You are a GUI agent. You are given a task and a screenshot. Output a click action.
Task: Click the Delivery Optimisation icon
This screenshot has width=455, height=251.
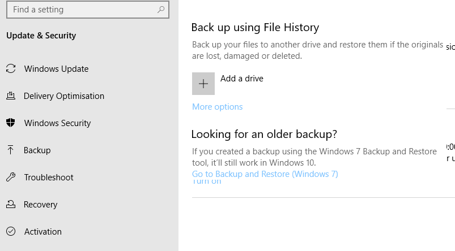(11, 96)
